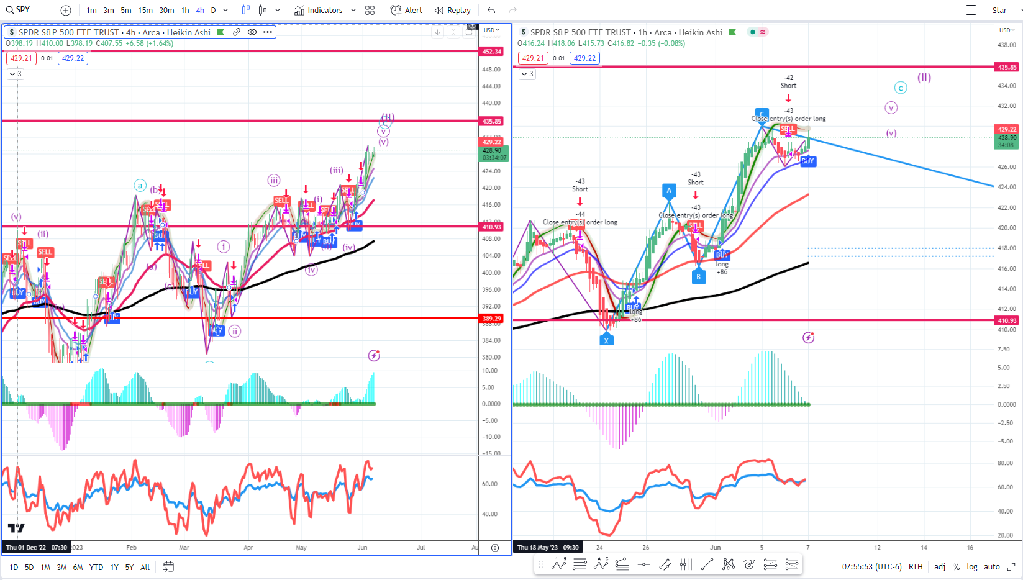This screenshot has height=580, width=1023.
Task: Switch to the 15m interval
Action: (145, 11)
